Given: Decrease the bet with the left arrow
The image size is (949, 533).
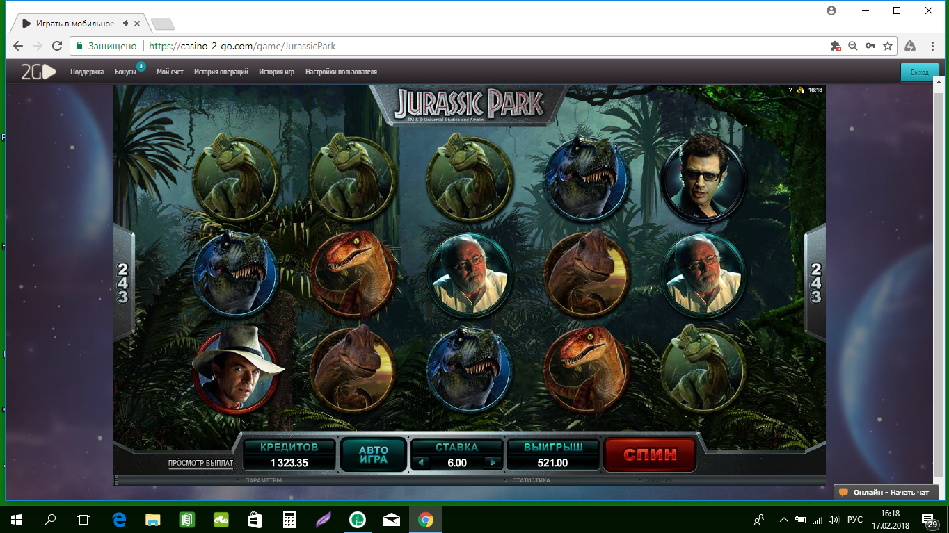Looking at the screenshot, I should pos(422,462).
